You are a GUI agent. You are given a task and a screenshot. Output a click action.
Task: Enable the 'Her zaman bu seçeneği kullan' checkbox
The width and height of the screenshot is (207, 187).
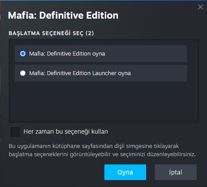(x=15, y=132)
